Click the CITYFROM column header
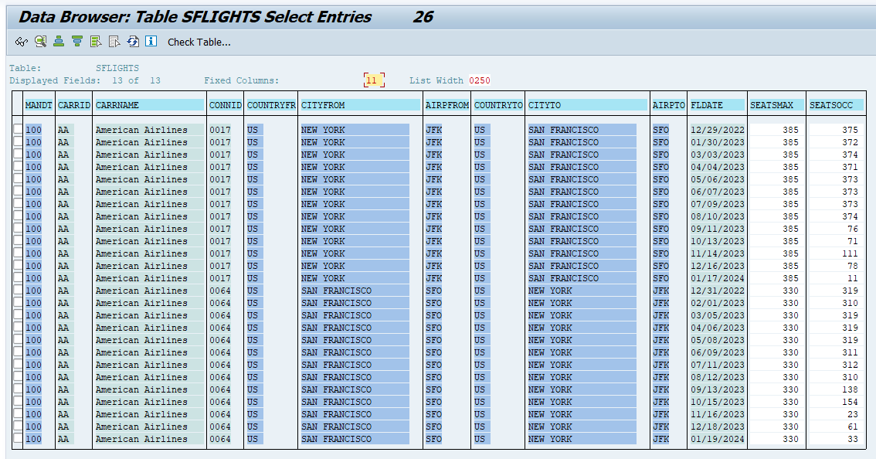This screenshot has width=876, height=459. [360, 105]
